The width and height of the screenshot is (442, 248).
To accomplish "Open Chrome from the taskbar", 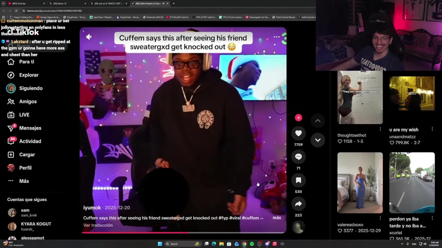I will click(x=244, y=244).
